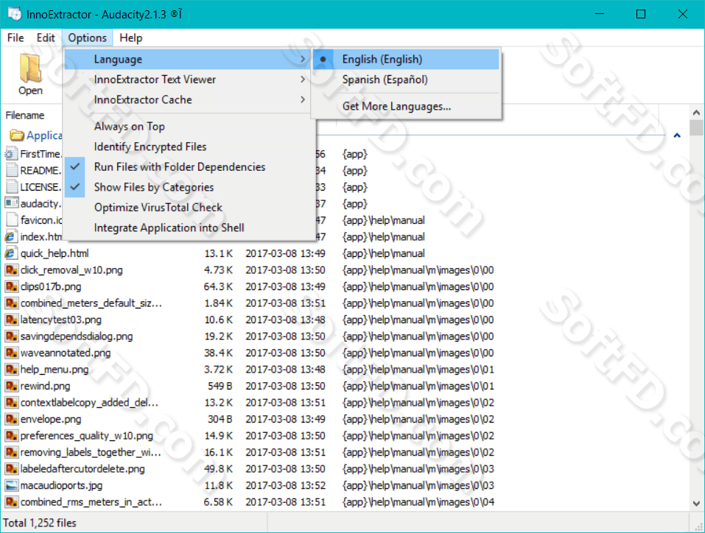This screenshot has height=533, width=705.
Task: Disable Run Files with Folder Dependencies
Action: 189,167
